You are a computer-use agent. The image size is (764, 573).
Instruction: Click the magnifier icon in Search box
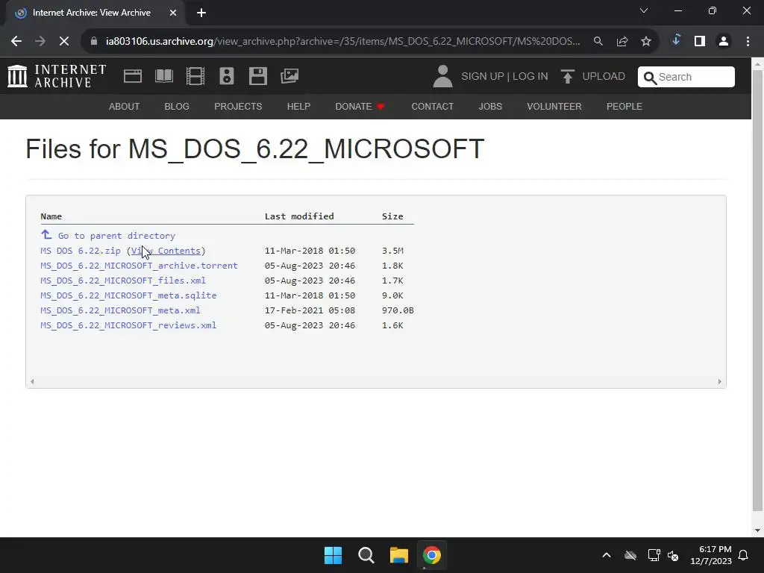pyautogui.click(x=650, y=78)
